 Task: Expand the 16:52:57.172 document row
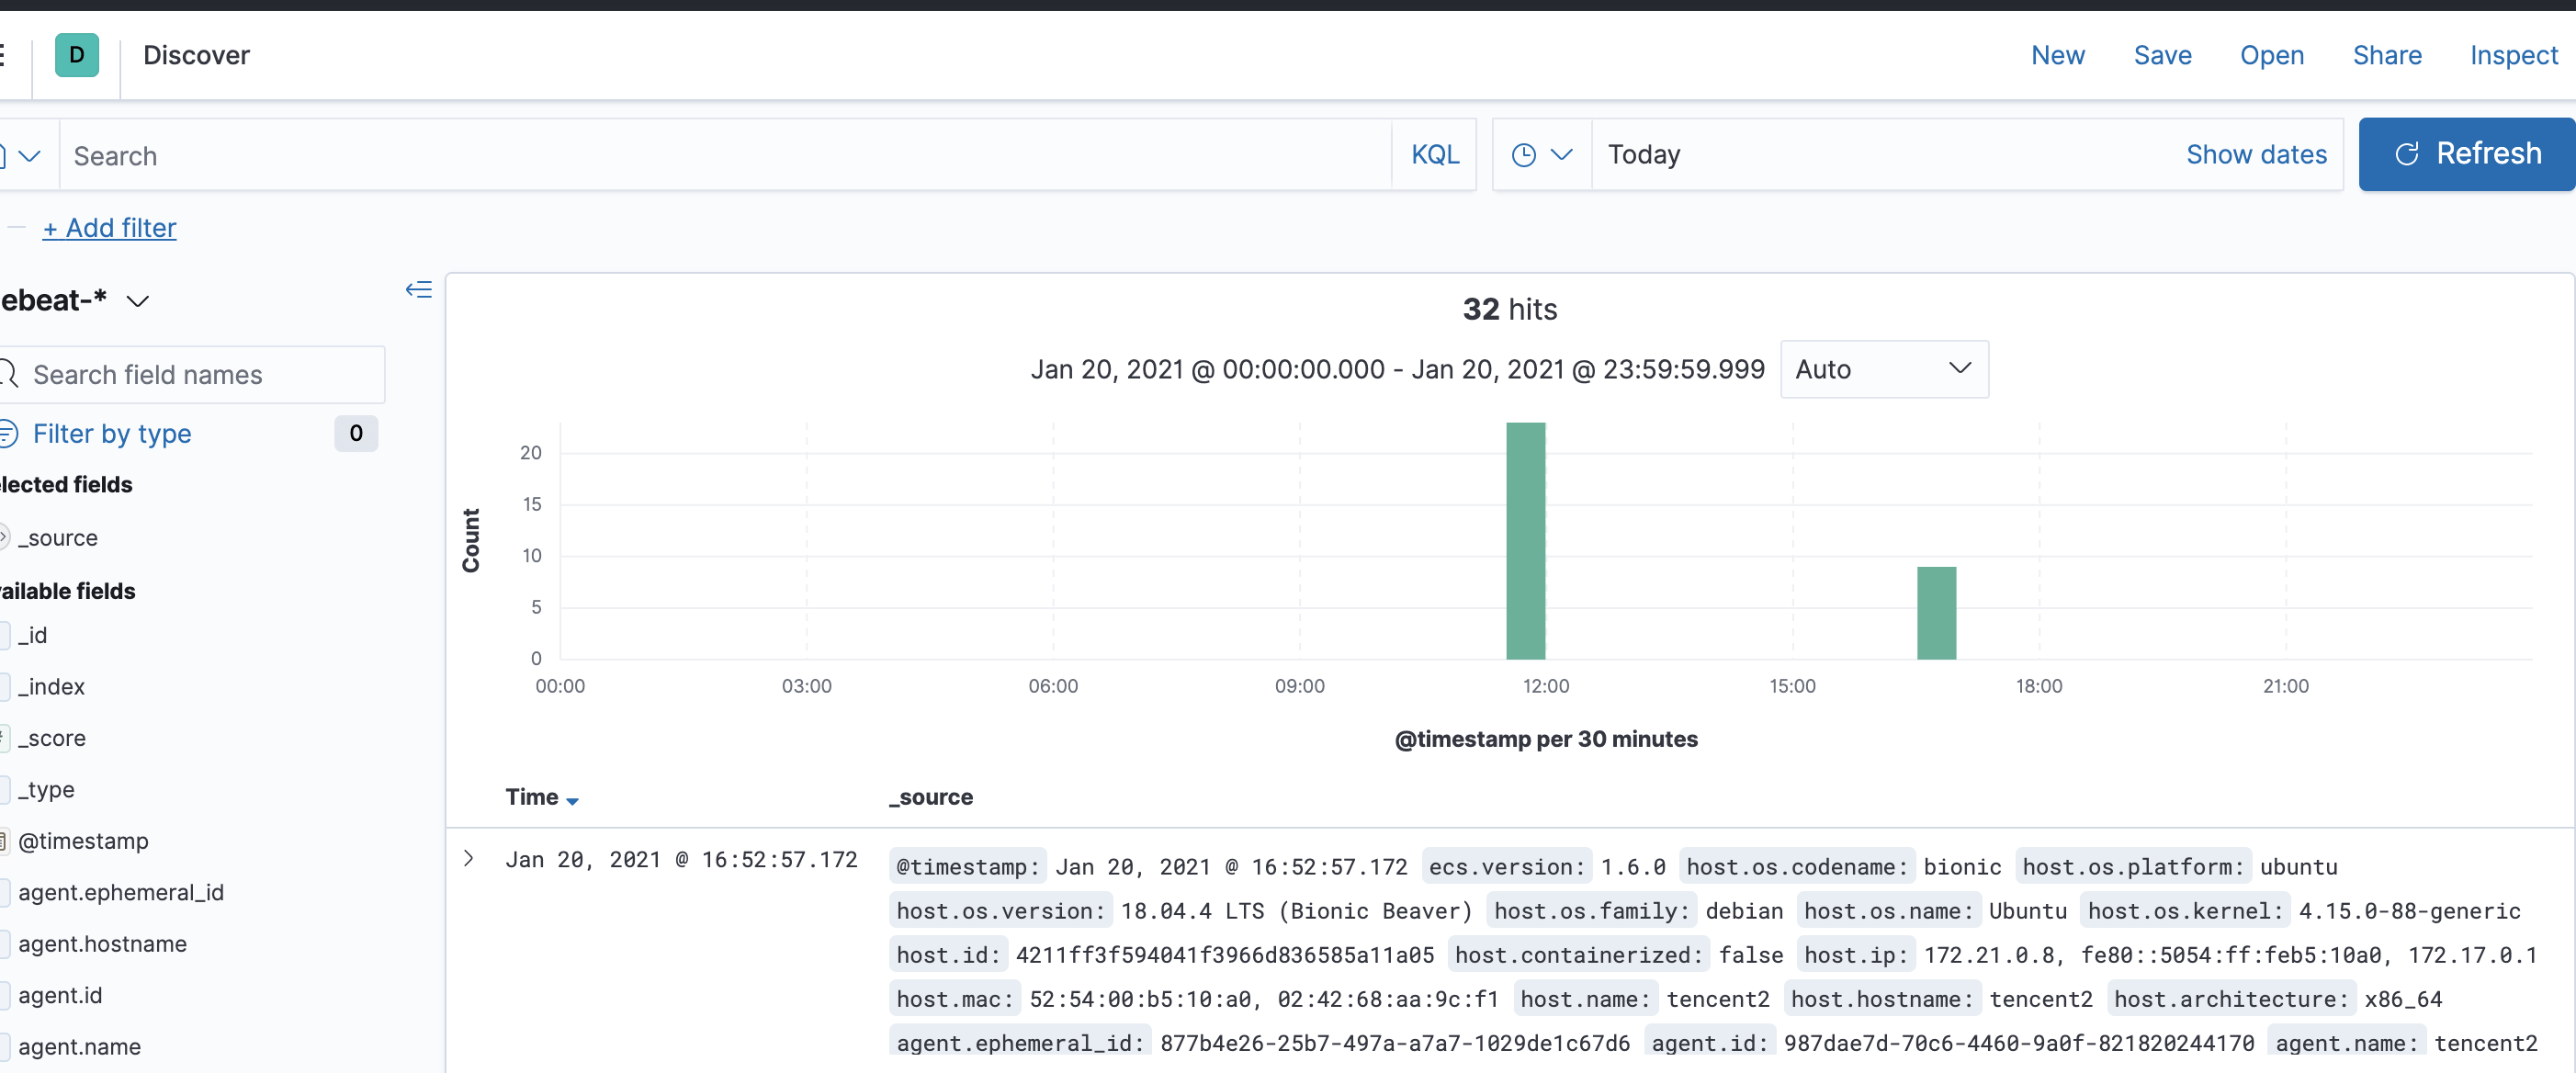(468, 859)
